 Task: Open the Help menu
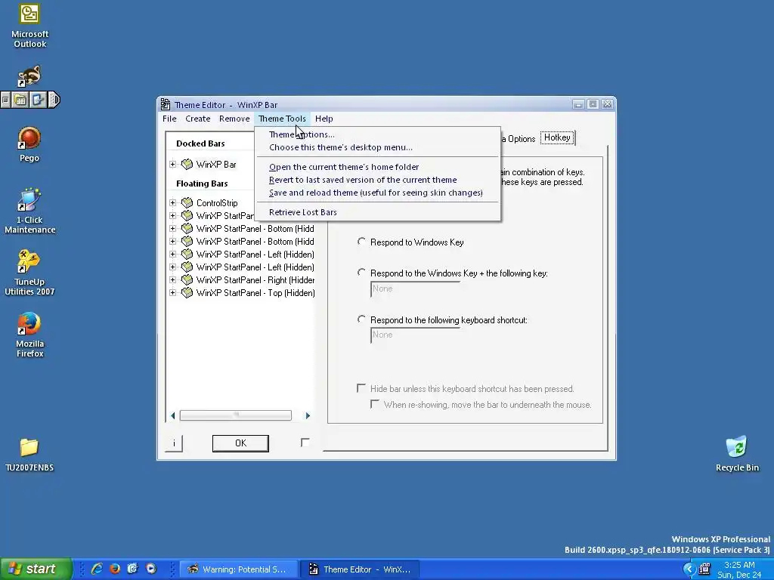coord(324,119)
